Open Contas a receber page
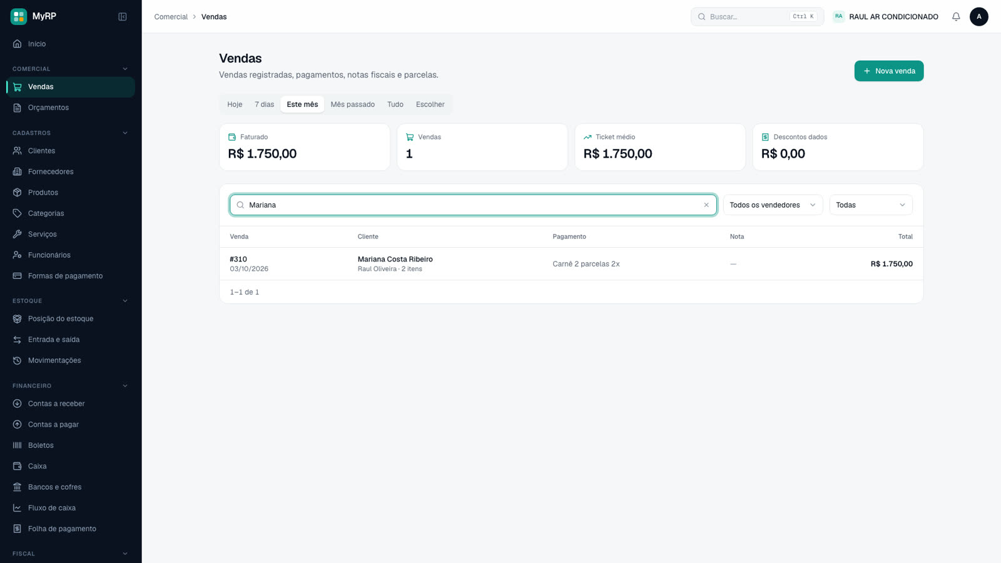 pyautogui.click(x=71, y=403)
